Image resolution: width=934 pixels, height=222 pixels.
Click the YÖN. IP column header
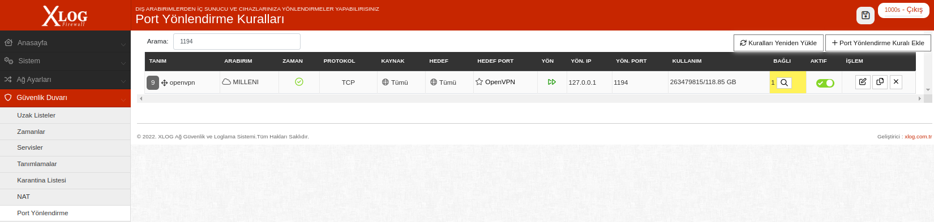581,61
